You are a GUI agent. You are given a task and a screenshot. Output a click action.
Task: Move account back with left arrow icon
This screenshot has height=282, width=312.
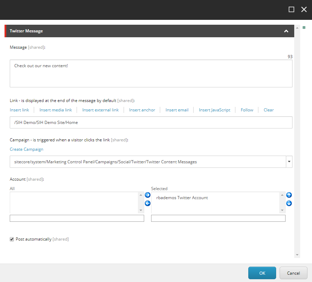147,203
